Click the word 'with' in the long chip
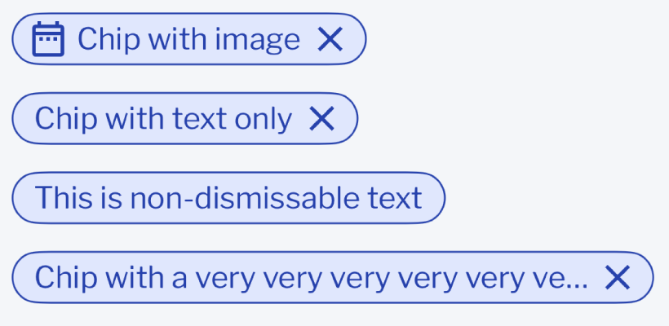Image resolution: width=669 pixels, height=326 pixels. pos(135,277)
